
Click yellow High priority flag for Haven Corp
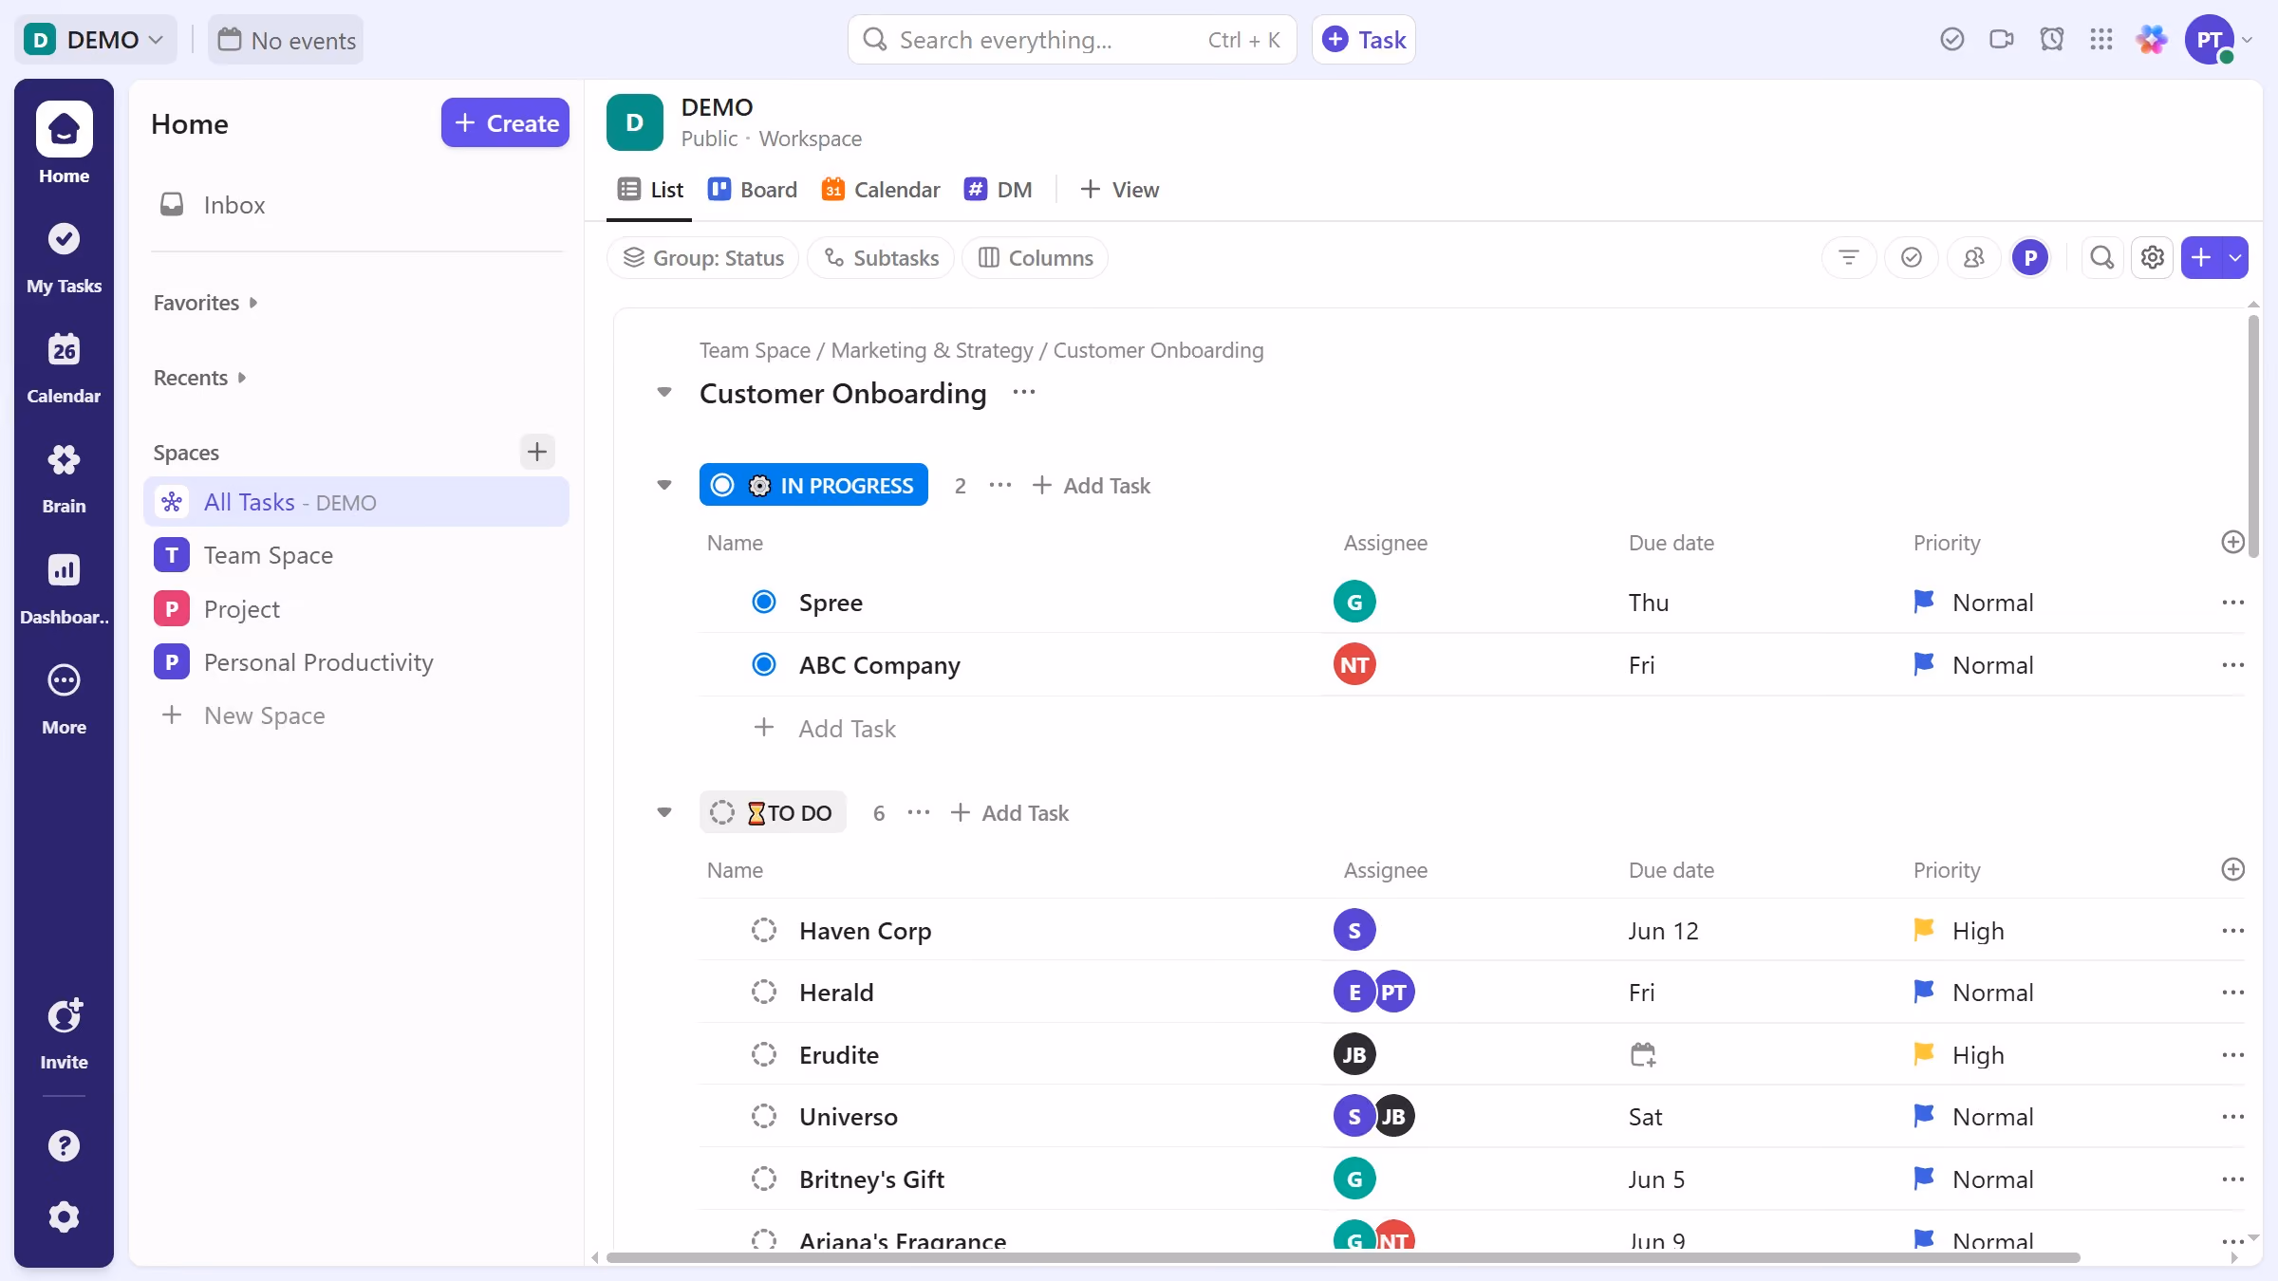point(1924,930)
